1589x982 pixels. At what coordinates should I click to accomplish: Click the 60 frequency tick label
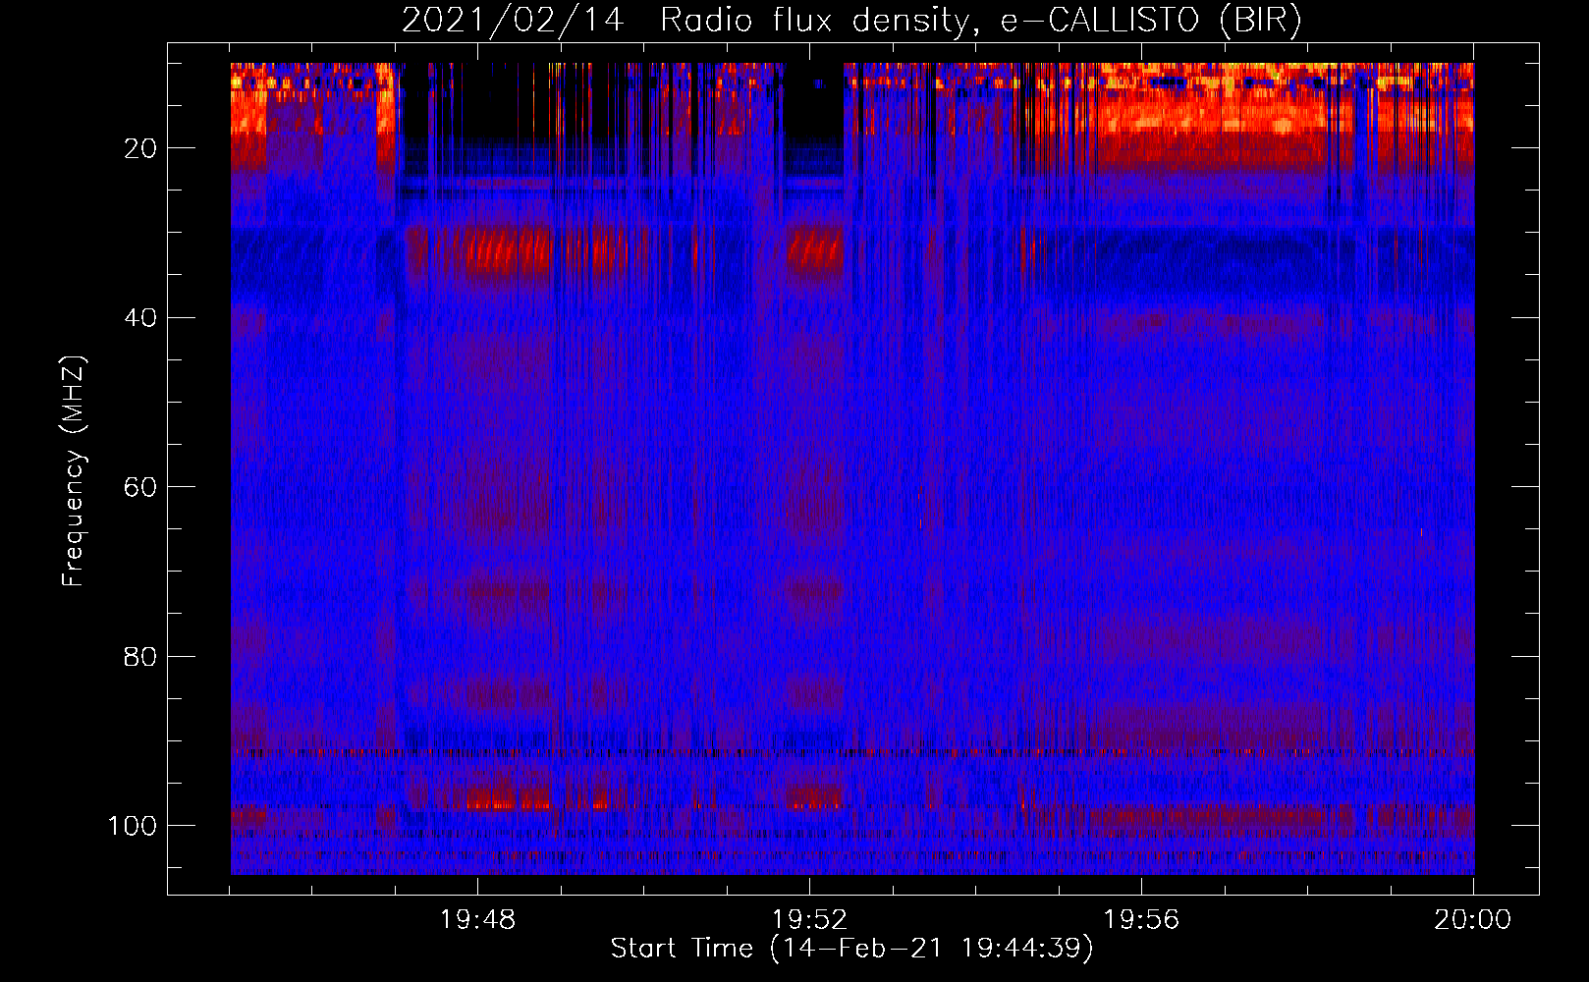tap(141, 487)
